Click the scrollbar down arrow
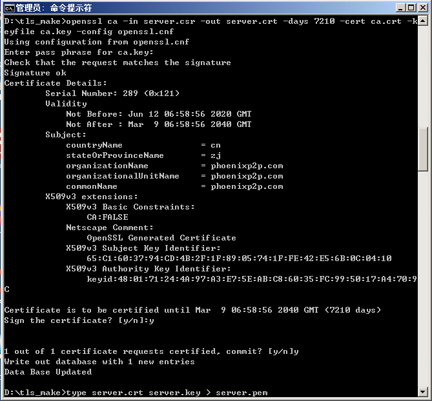 tap(422, 391)
